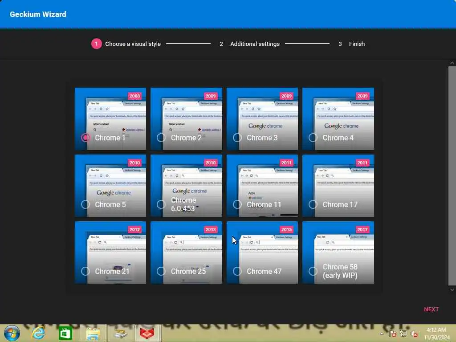Open File Explorer from taskbar
The height and width of the screenshot is (342, 456).
point(93,333)
